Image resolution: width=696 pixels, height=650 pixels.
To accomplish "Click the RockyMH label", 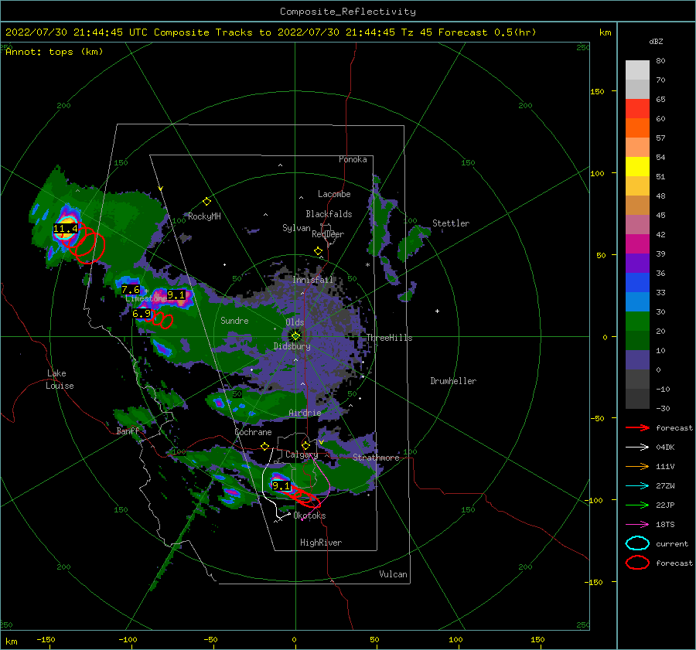I will tap(204, 216).
